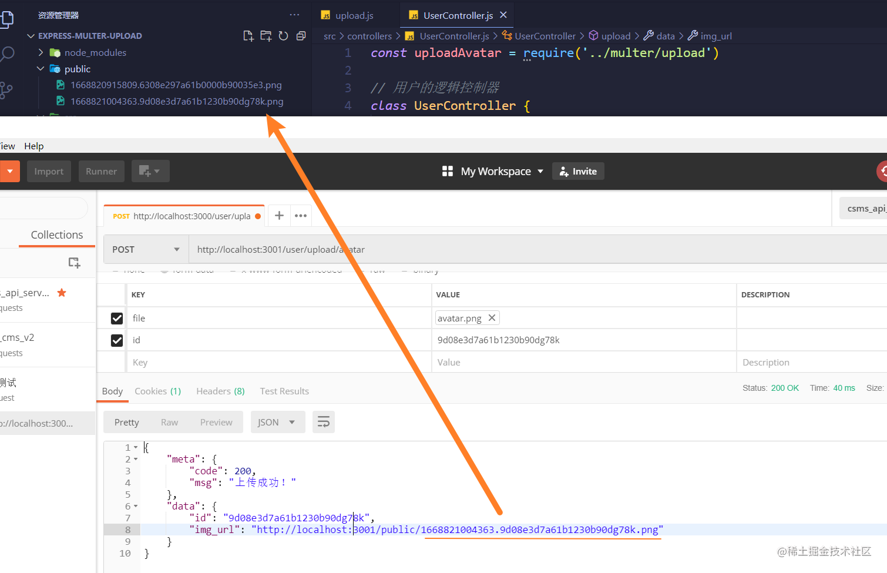
Task: Toggle the star on the _api_serv collection
Action: [x=62, y=293]
